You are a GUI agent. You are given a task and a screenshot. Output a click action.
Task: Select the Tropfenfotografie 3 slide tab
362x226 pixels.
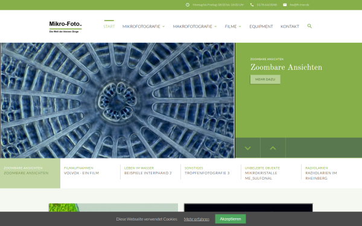pyautogui.click(x=211, y=173)
